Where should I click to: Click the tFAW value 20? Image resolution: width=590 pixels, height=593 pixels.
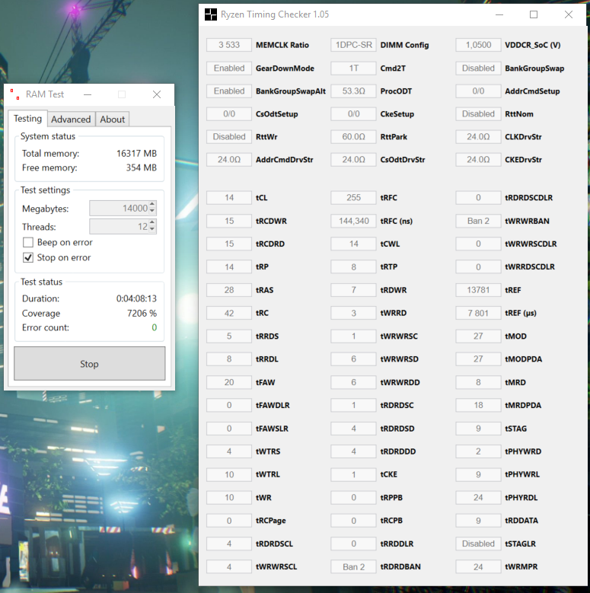(229, 382)
